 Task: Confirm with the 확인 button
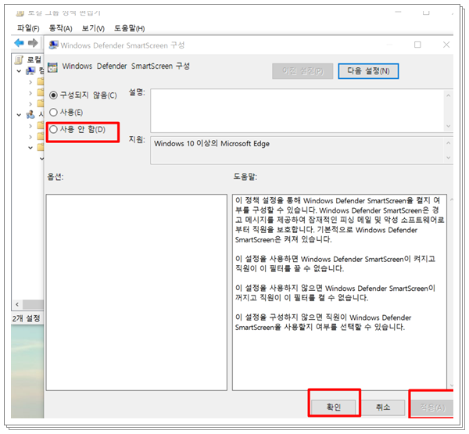(334, 407)
